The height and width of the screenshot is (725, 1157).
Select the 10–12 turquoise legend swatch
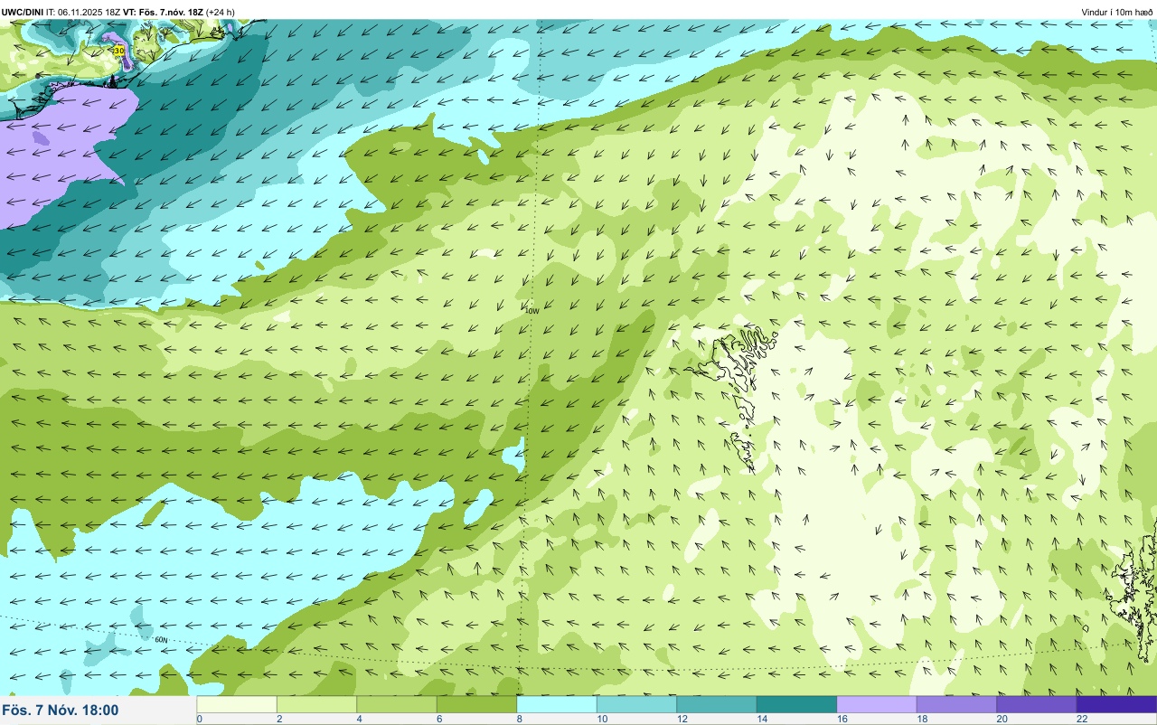pyautogui.click(x=636, y=704)
